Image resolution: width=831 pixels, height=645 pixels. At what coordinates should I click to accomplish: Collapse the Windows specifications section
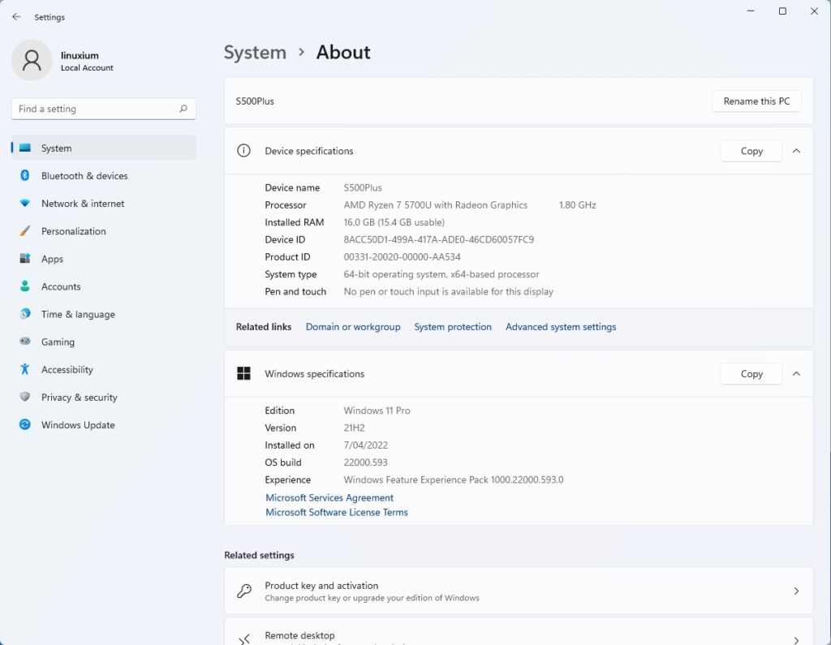796,374
